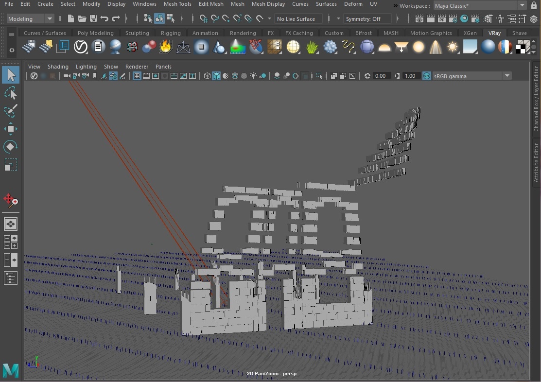Toggle use all lights bulb icon
The height and width of the screenshot is (382, 541).
coord(253,76)
